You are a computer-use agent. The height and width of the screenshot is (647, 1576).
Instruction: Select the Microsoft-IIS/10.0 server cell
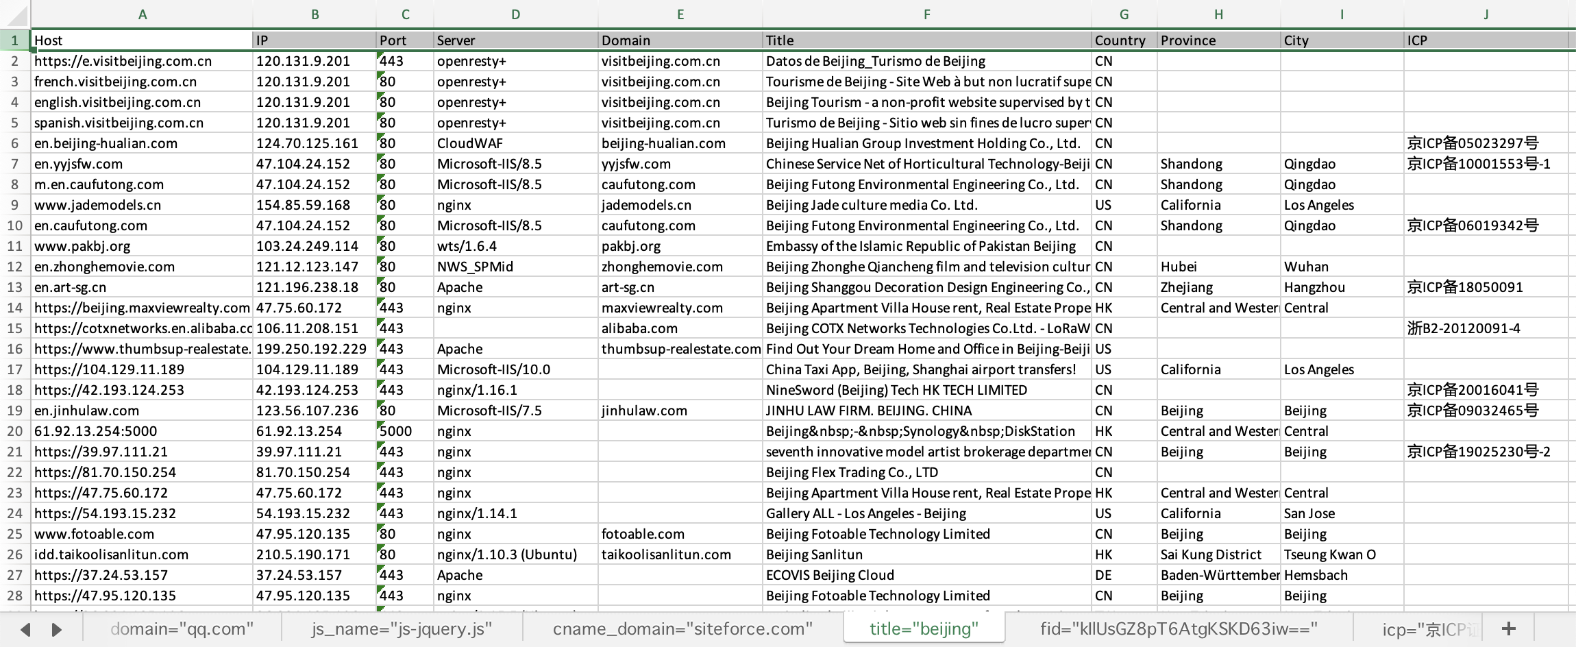(x=516, y=369)
